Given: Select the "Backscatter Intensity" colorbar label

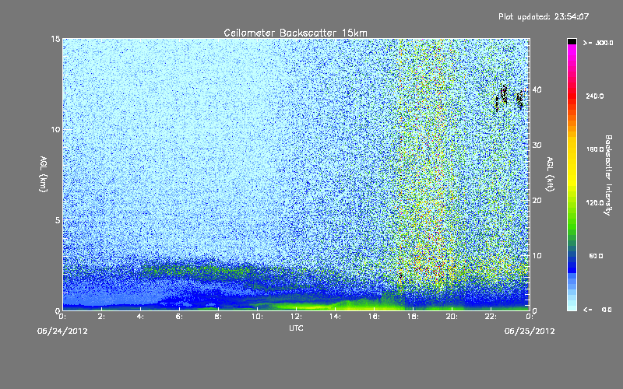Looking at the screenshot, I should pyautogui.click(x=608, y=175).
